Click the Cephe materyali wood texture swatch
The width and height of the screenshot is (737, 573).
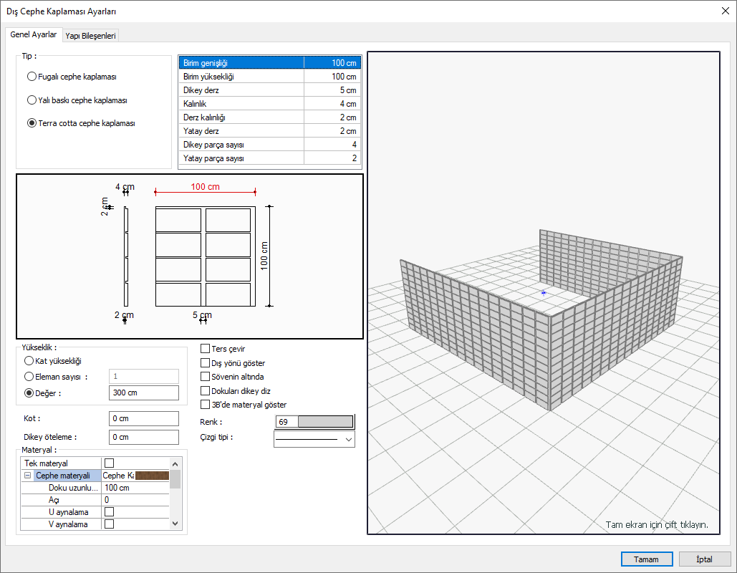coord(152,476)
